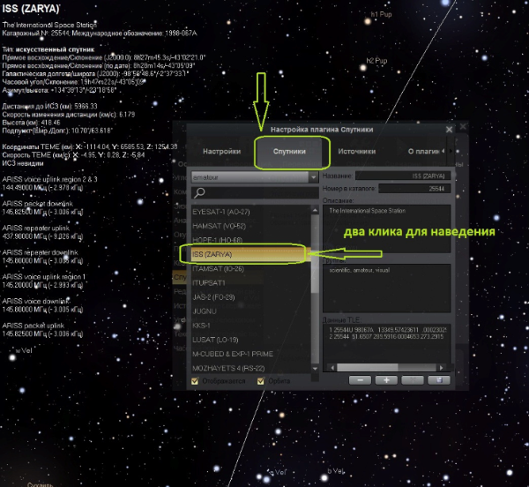Click the h1 Pup star label
529x487 pixels.
(x=381, y=14)
